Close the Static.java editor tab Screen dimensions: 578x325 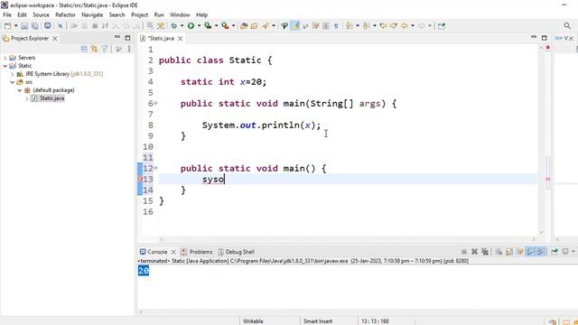(x=181, y=38)
